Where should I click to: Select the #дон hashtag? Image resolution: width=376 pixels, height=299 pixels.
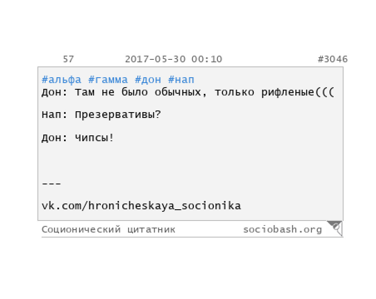148,80
